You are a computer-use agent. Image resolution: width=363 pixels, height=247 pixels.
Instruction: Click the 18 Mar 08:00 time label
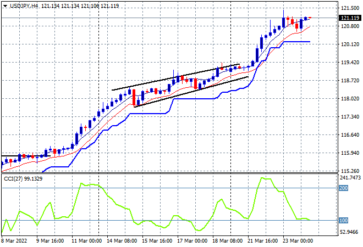[227, 241]
